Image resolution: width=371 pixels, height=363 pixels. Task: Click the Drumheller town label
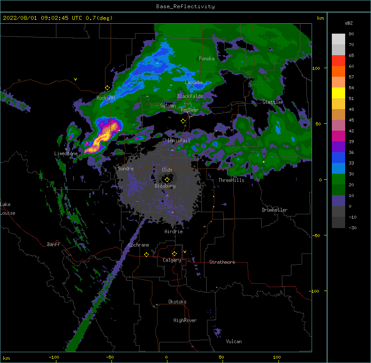275,210
